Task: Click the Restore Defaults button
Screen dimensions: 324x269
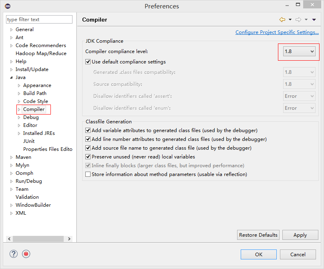Action: (258, 235)
